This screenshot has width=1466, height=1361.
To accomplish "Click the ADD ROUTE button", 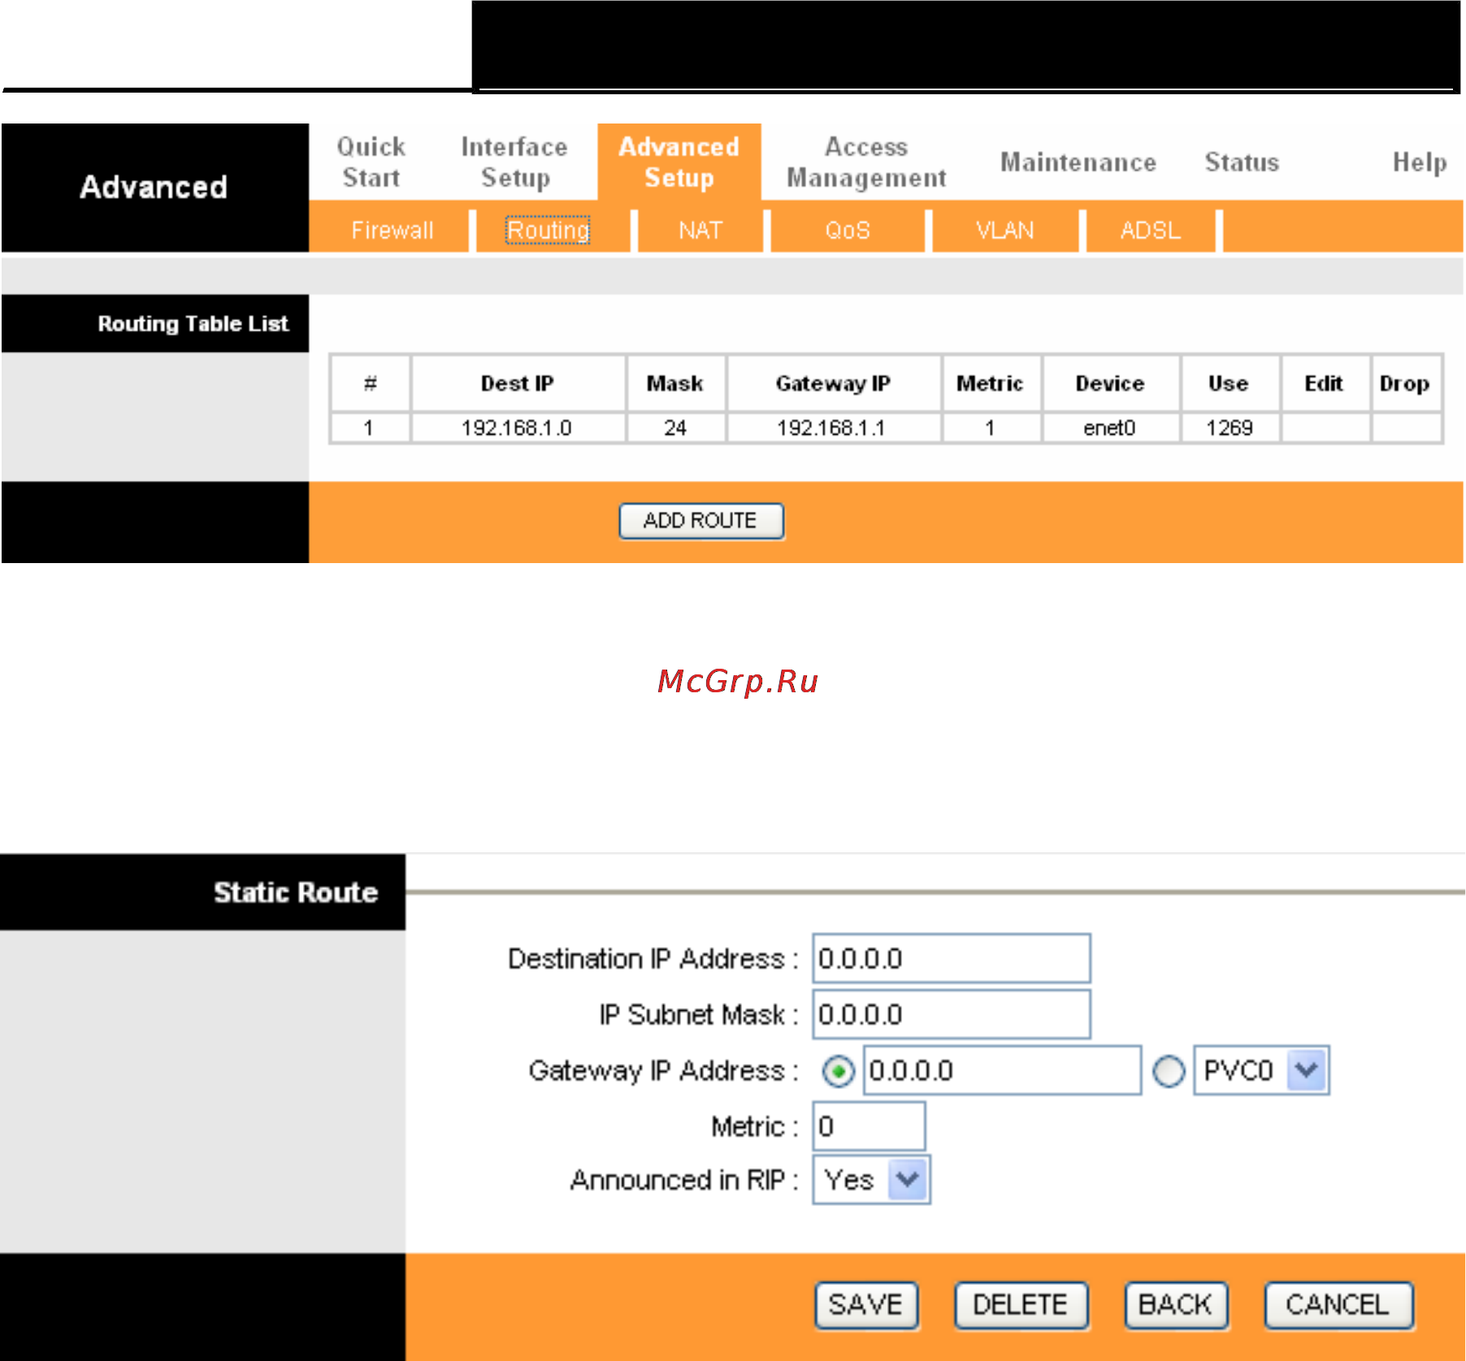I will 701,521.
